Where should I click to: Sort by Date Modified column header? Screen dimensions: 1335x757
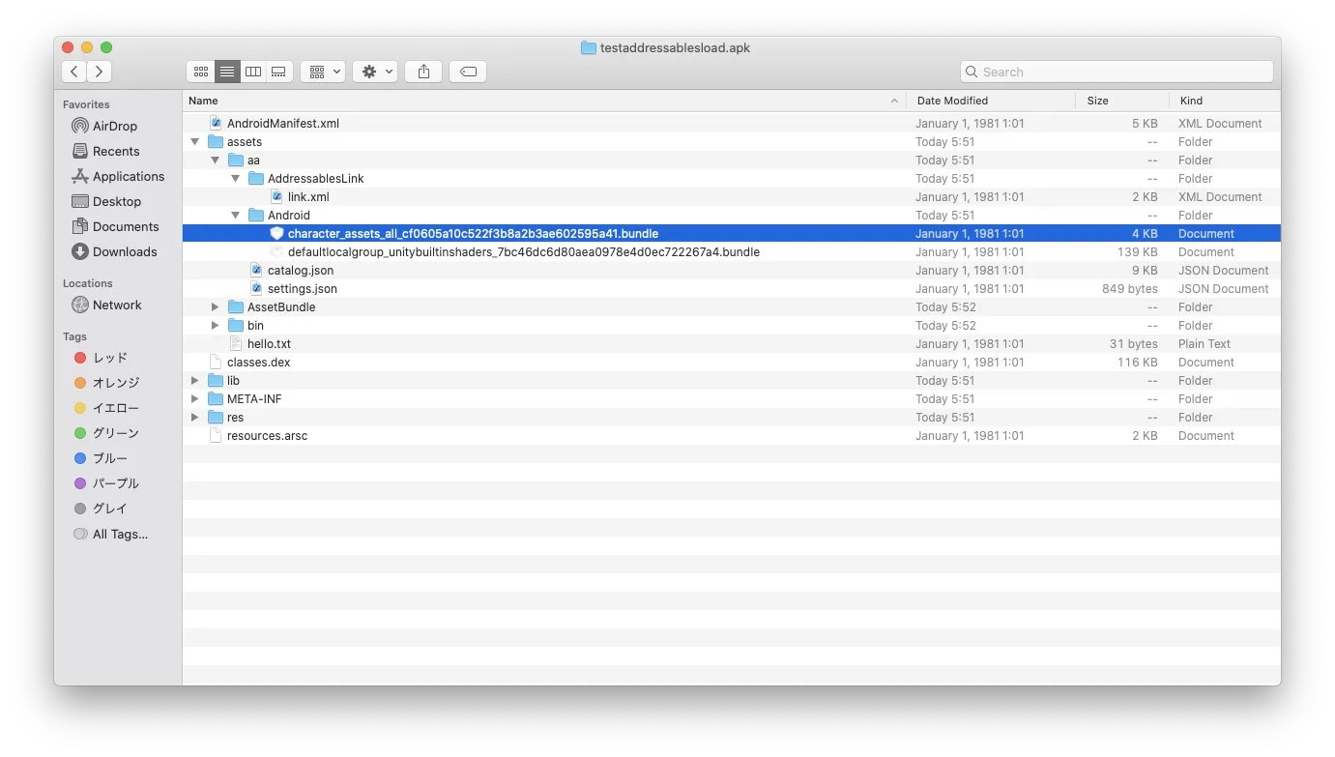(991, 101)
